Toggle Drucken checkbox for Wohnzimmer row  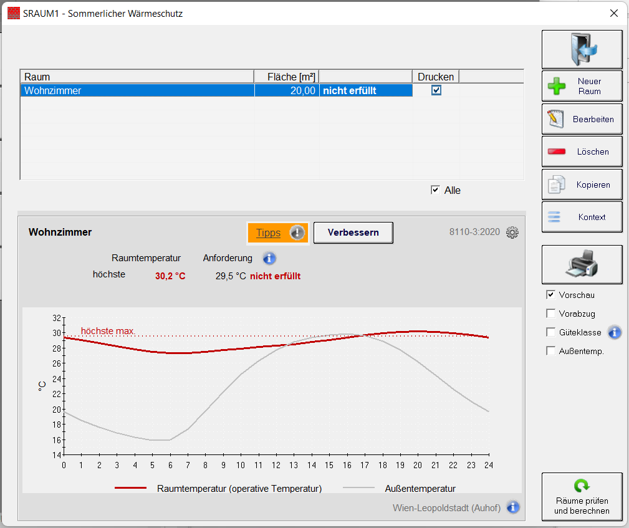(436, 90)
